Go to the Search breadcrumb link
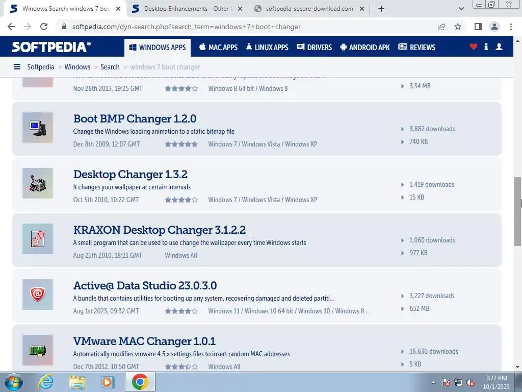Image resolution: width=522 pixels, height=392 pixels. 110,67
